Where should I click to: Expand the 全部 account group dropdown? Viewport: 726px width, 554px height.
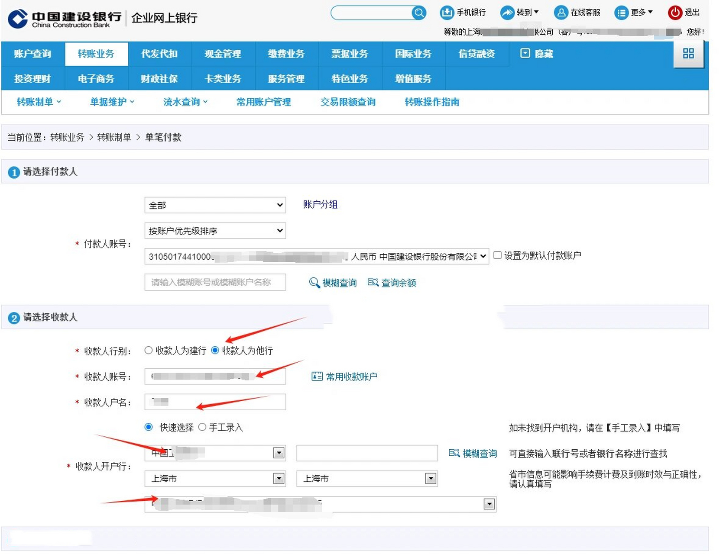coord(215,205)
